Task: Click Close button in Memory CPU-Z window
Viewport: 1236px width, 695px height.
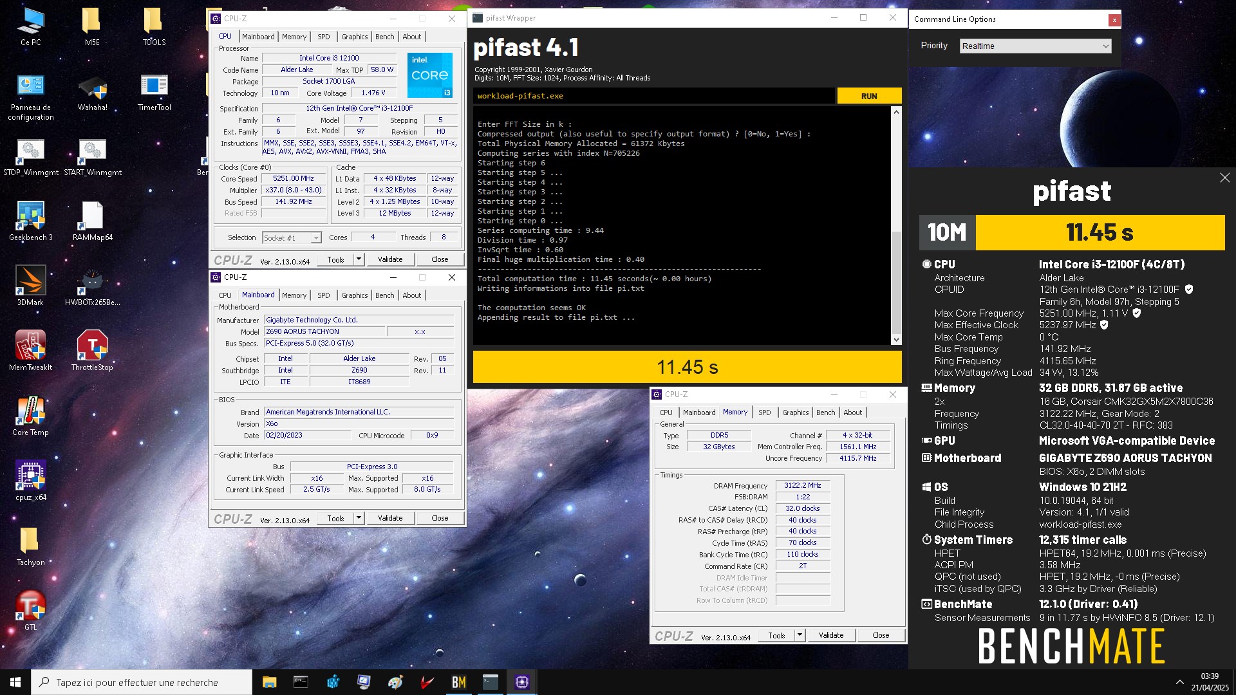Action: 881,635
